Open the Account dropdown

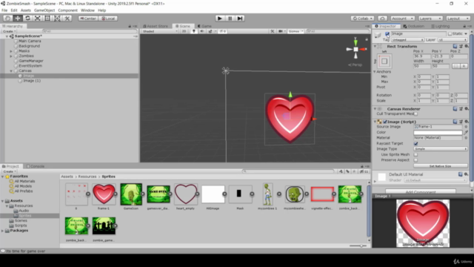point(402,19)
